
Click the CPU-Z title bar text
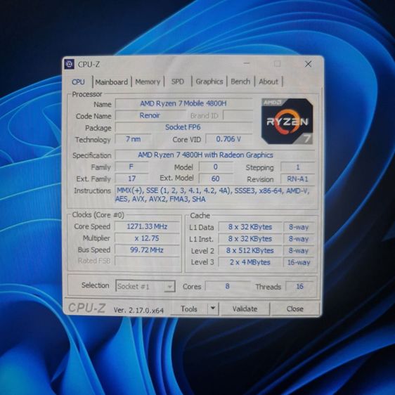pos(89,65)
